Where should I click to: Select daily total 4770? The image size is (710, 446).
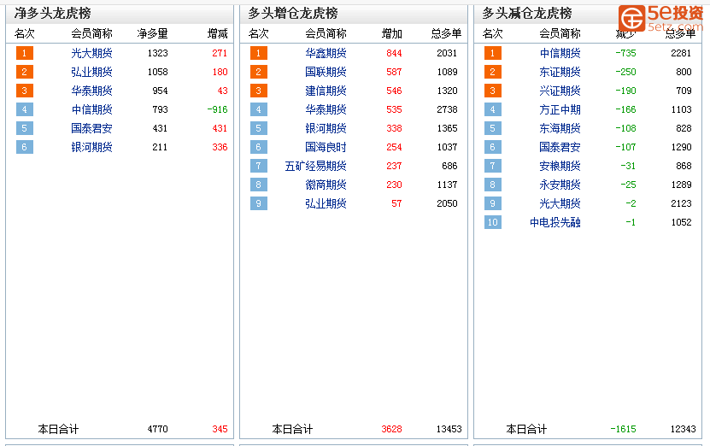tap(157, 429)
